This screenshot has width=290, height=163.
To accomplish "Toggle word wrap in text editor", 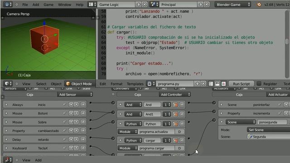I will click(217, 84).
